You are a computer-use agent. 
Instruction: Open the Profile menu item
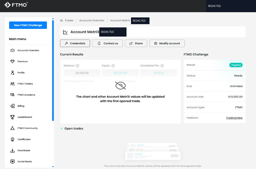click(x=21, y=73)
